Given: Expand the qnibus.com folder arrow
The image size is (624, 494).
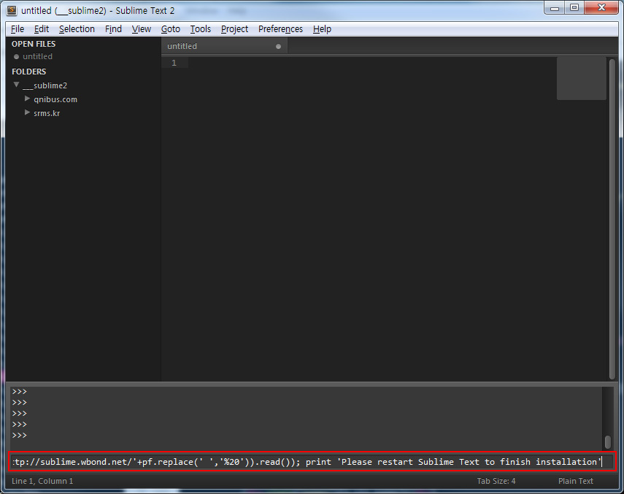Looking at the screenshot, I should pyautogui.click(x=27, y=99).
